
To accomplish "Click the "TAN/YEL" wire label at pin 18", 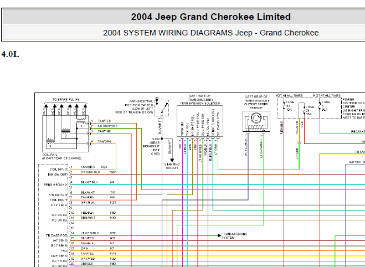I will coord(87,254).
